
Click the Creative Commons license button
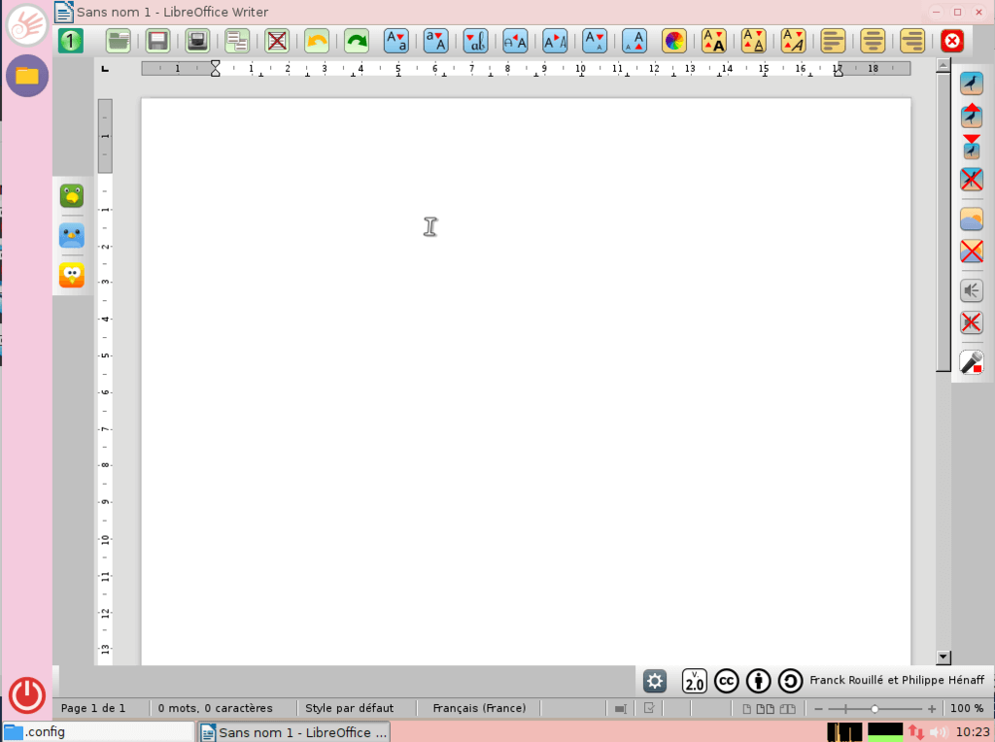726,681
